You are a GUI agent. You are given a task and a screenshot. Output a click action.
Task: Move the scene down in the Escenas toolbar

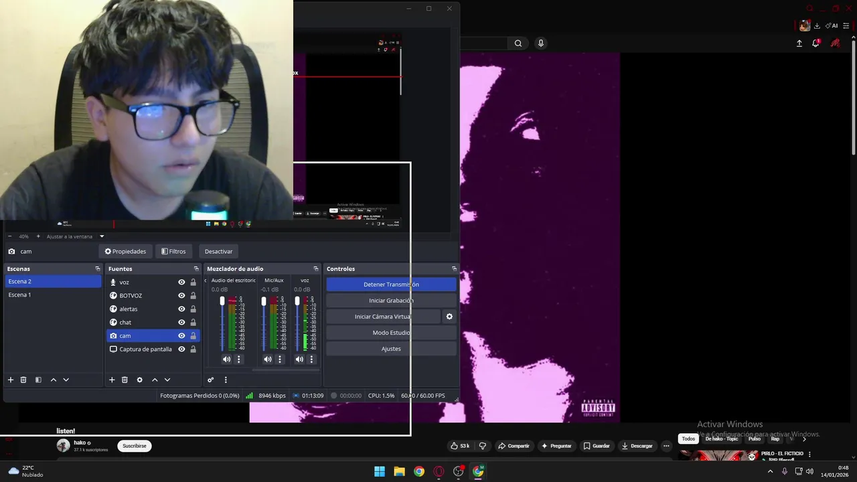pyautogui.click(x=66, y=380)
